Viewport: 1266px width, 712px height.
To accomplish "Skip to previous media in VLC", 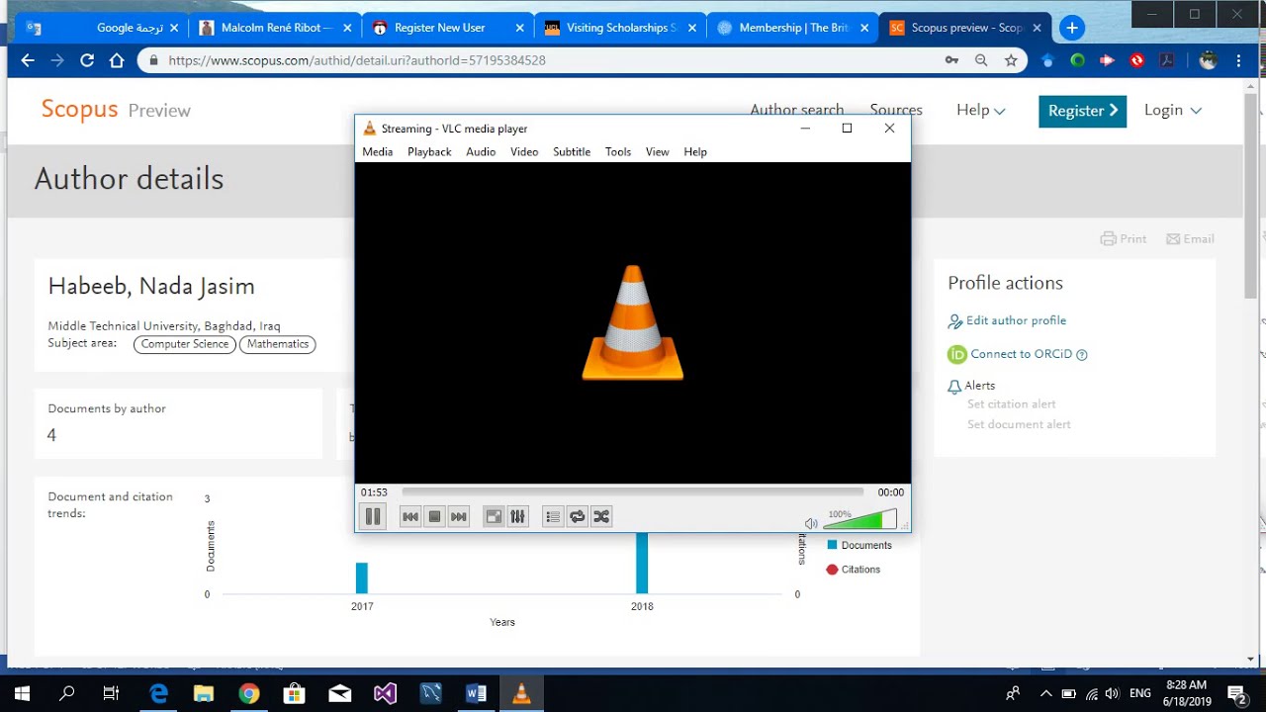I will 410,516.
